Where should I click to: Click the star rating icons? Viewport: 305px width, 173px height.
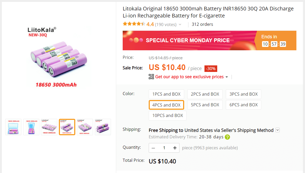pos(134,24)
